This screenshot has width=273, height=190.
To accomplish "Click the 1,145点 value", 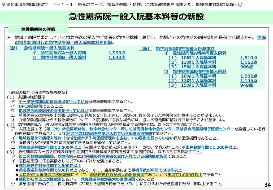I will pos(249,81).
